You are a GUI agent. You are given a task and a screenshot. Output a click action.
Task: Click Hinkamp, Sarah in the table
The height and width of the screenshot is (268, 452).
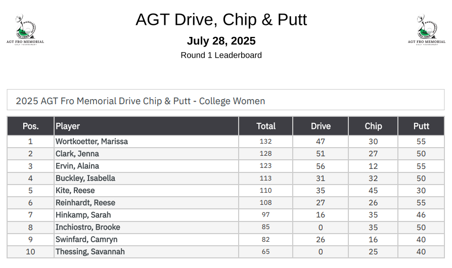coord(83,215)
